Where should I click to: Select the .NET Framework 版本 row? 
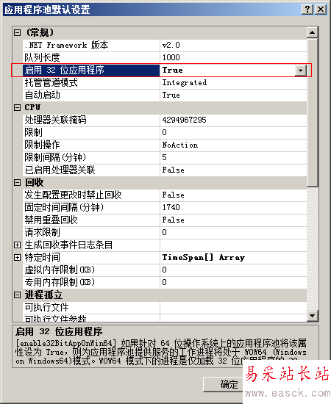click(91, 45)
